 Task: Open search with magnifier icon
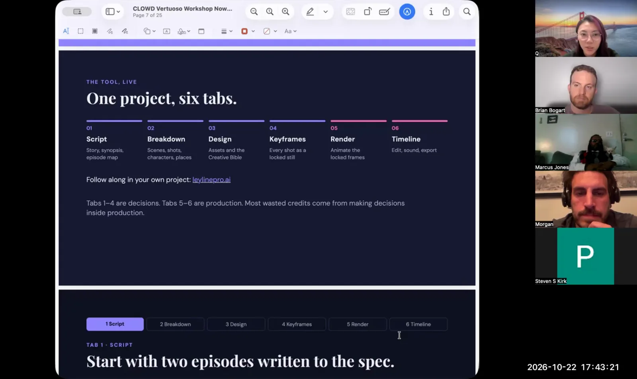pos(467,12)
